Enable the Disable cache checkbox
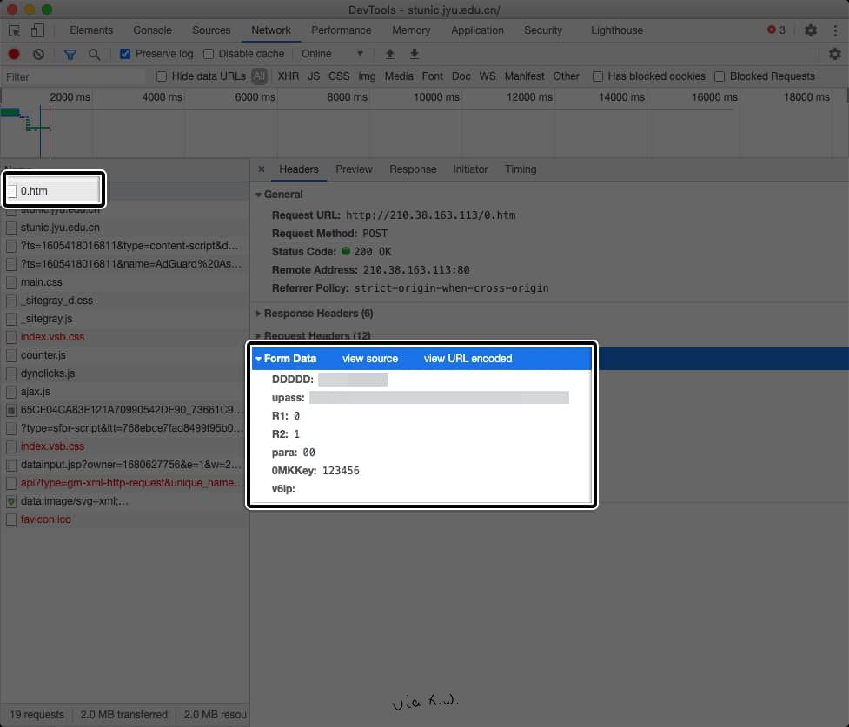This screenshot has width=849, height=727. (x=209, y=54)
